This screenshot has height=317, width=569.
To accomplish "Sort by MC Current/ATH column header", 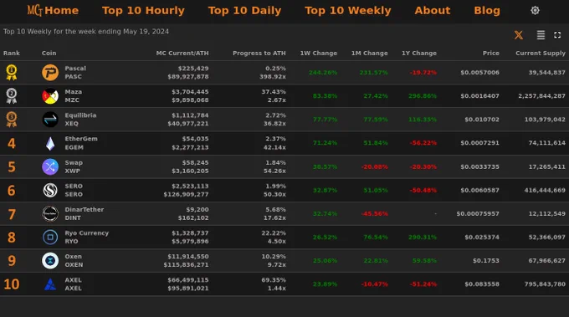I will 182,53.
